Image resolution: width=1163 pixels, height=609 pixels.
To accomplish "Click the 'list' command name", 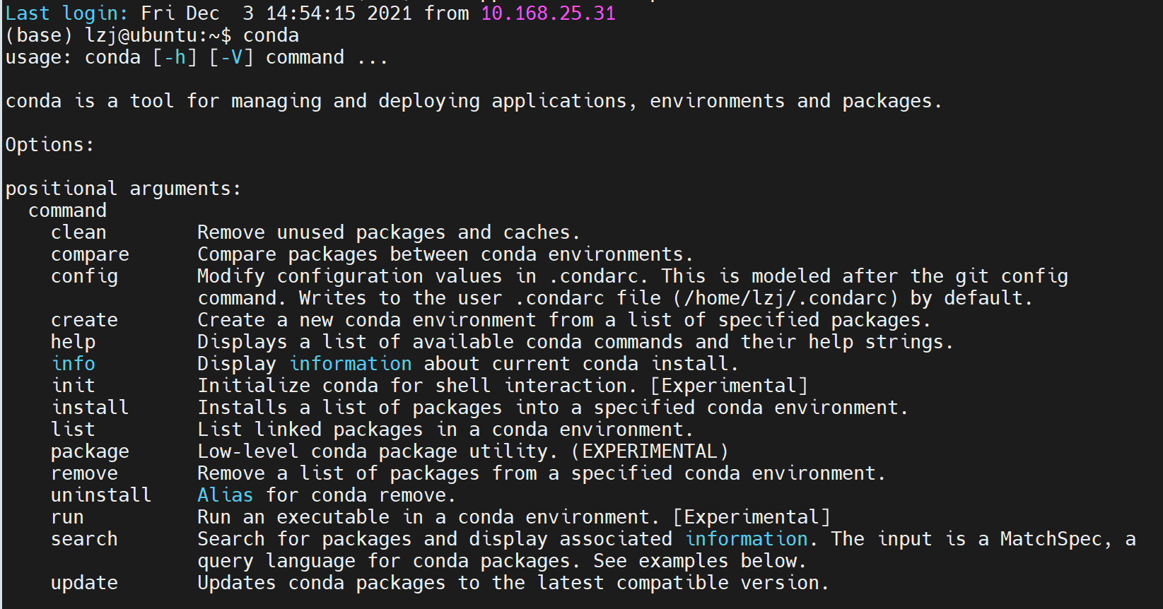I will 73,430.
